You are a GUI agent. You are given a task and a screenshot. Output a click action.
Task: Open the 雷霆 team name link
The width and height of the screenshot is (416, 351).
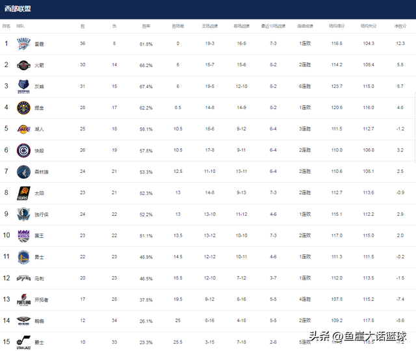click(x=39, y=44)
